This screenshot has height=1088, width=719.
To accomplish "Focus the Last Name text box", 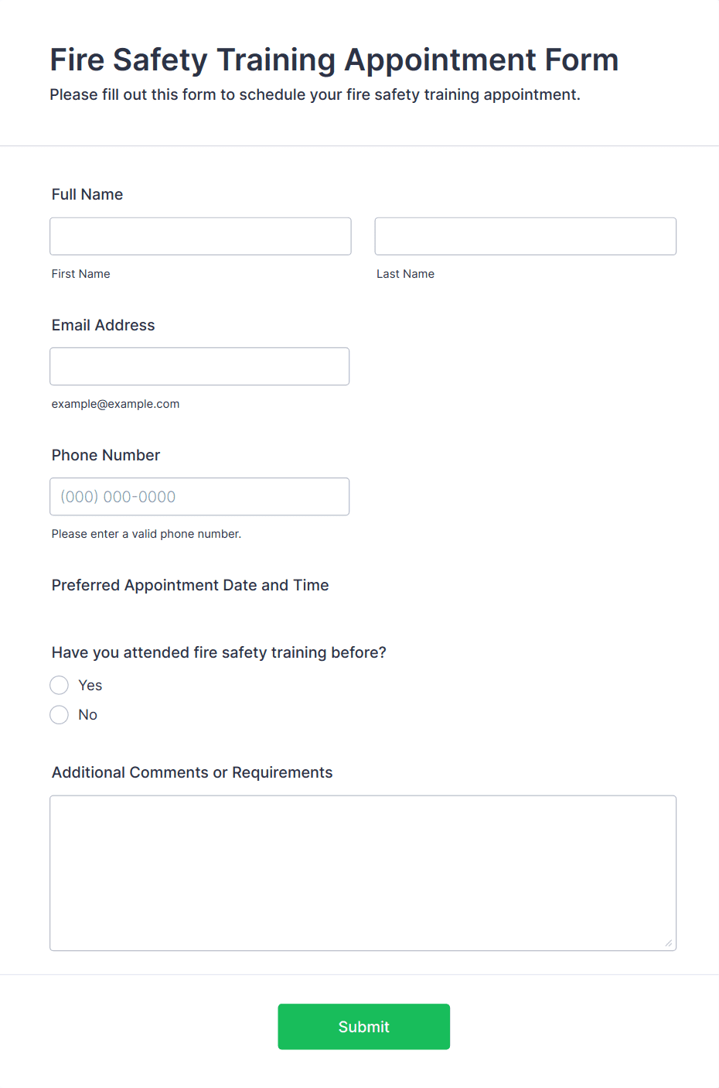I will click(x=526, y=236).
